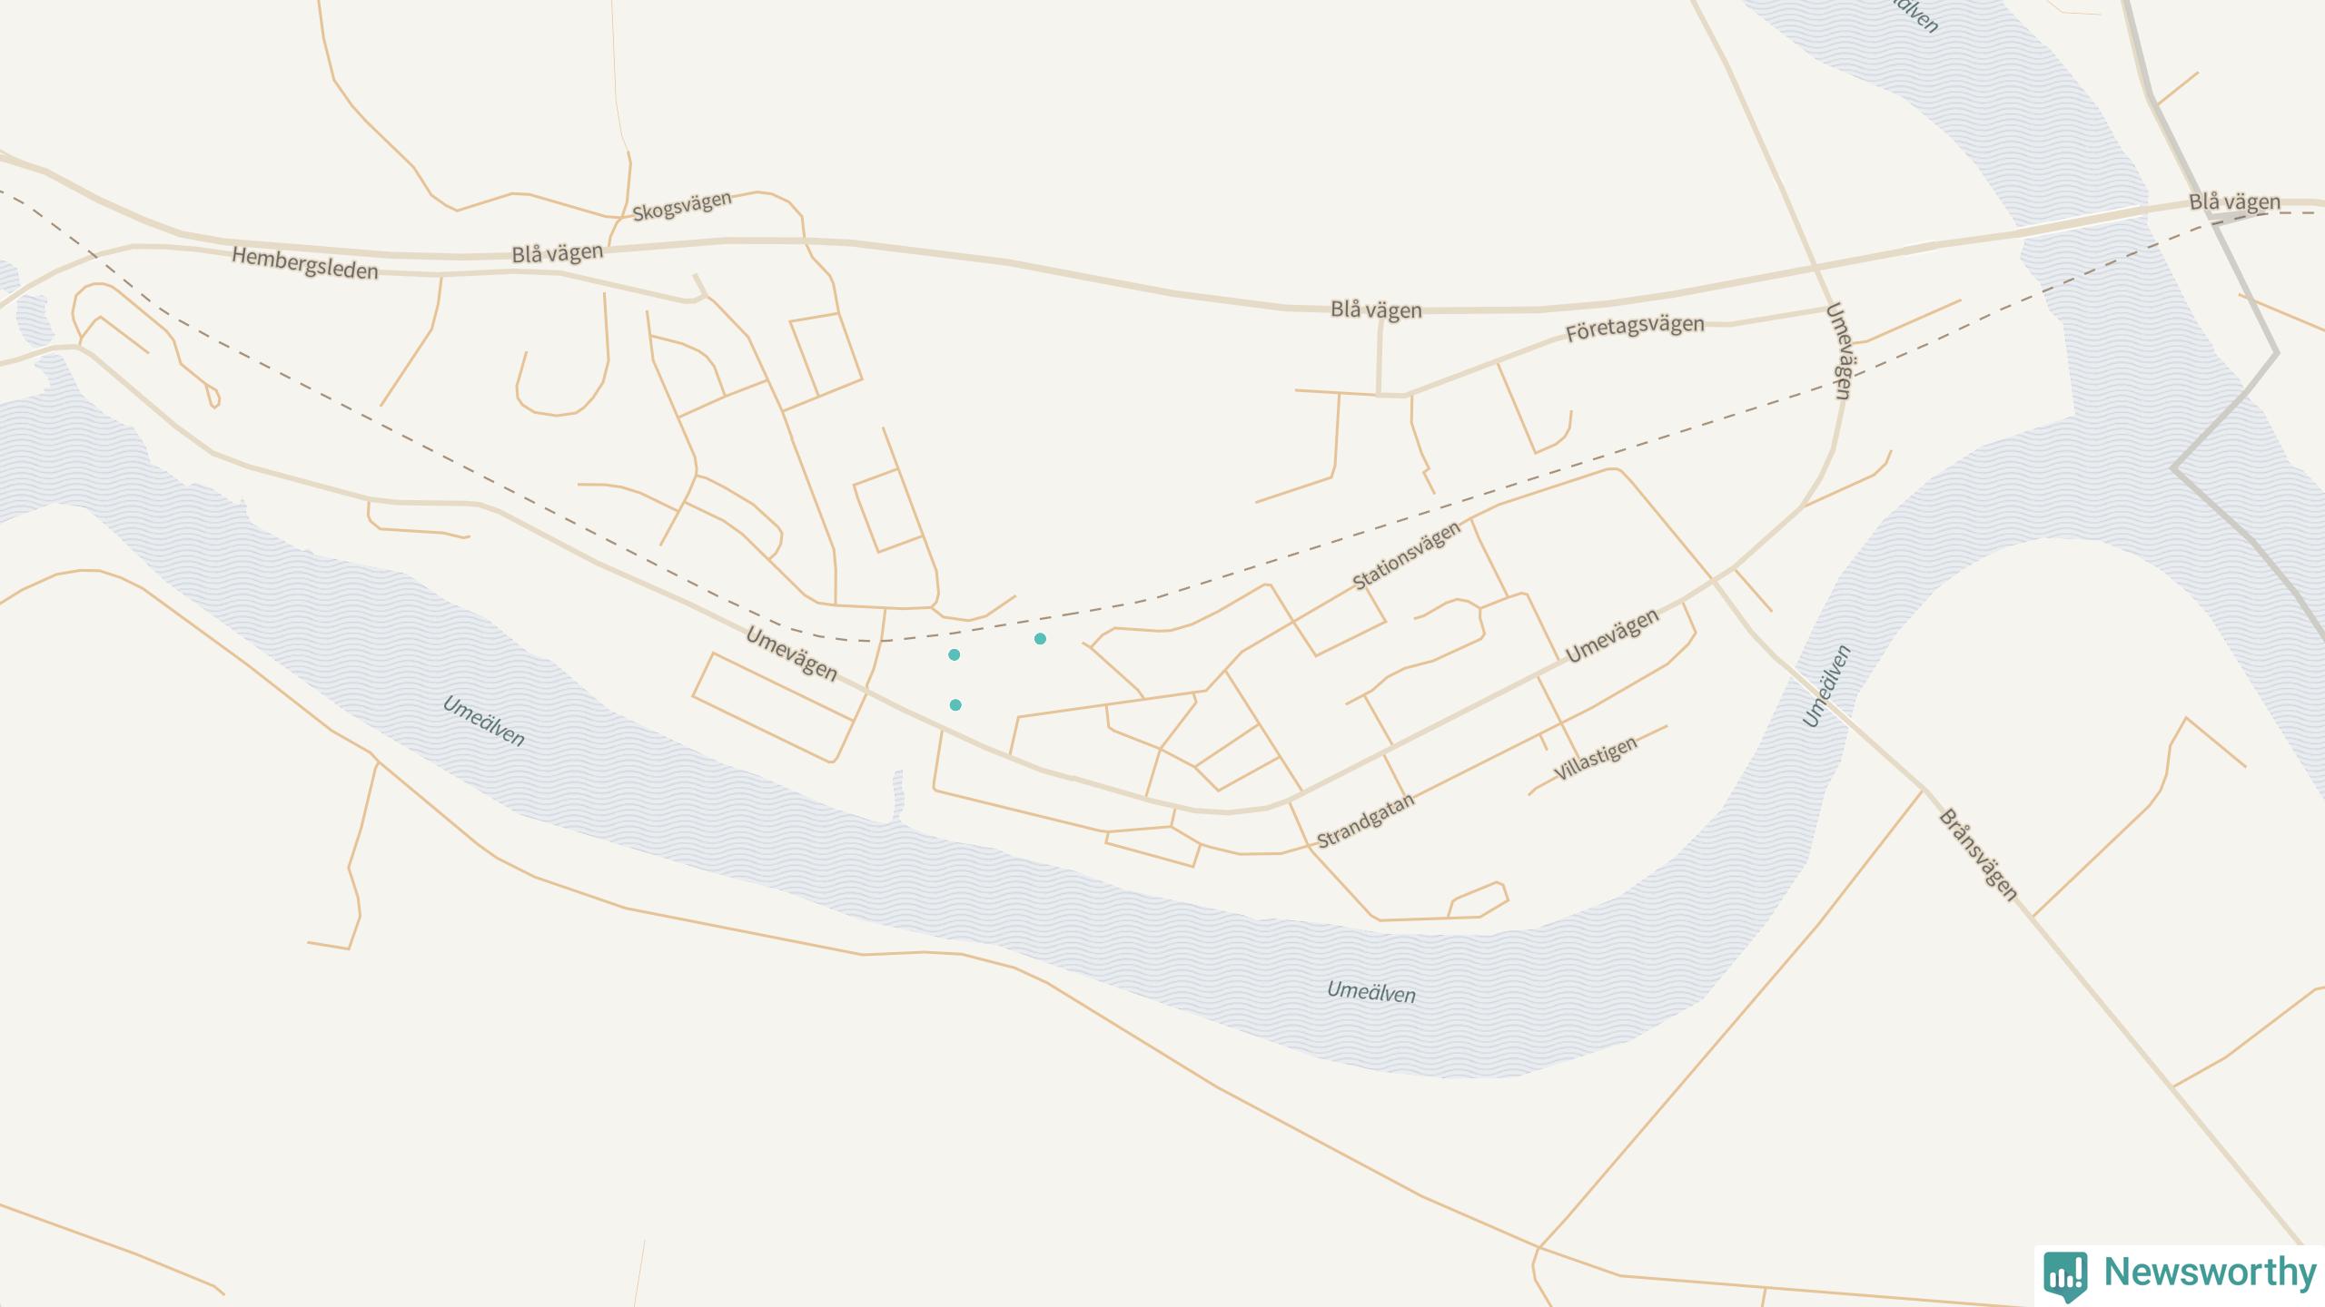Select the teal marker nearest Stationsvägen
Screen dimensions: 2325x1307
tap(1040, 639)
